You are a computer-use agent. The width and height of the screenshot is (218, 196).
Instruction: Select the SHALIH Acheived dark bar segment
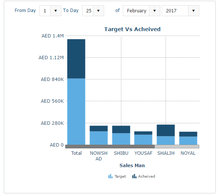(166, 130)
